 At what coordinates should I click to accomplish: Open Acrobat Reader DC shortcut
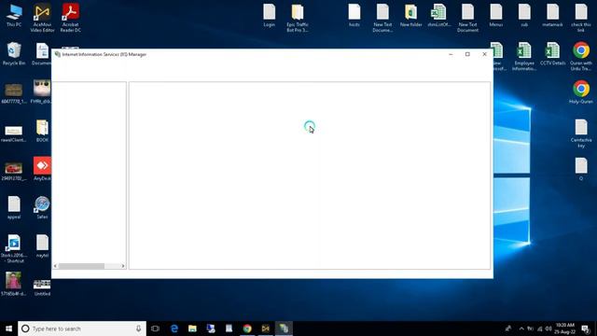point(71,18)
